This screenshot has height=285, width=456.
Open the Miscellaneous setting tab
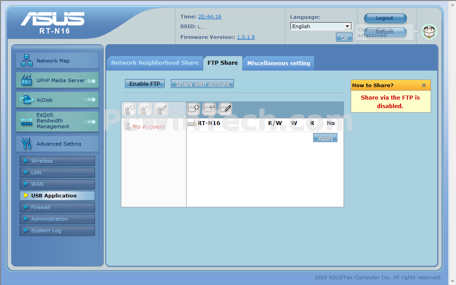coord(278,63)
